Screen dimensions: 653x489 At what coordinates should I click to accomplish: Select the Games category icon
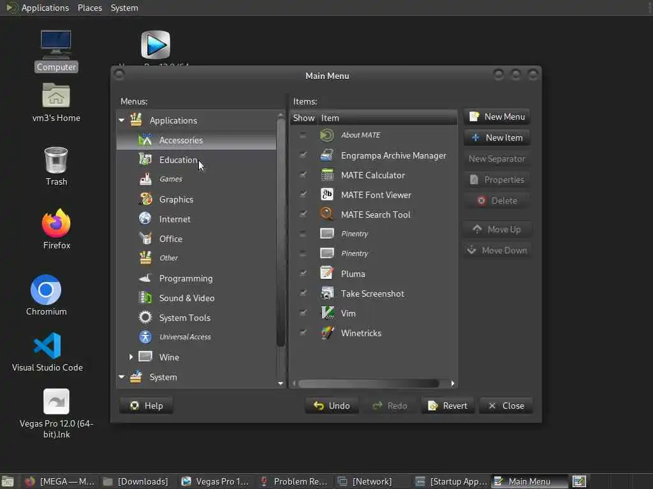[145, 179]
